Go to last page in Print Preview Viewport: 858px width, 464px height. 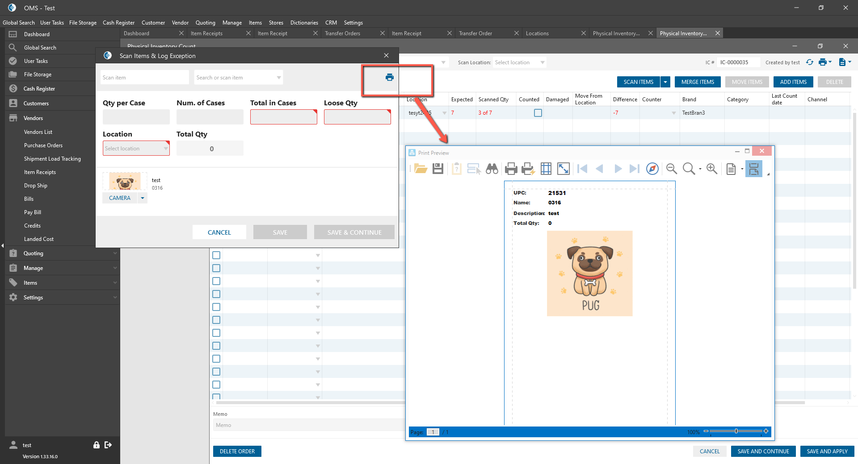tap(635, 169)
